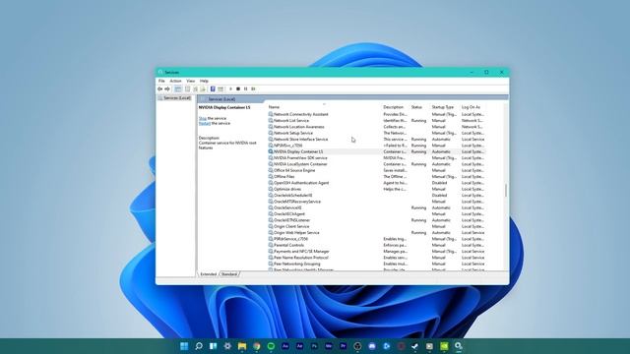
Task: Open Discord from taskbar
Action: click(372, 346)
